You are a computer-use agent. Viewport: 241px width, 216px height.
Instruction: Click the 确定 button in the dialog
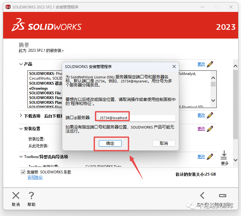pyautogui.click(x=110, y=143)
